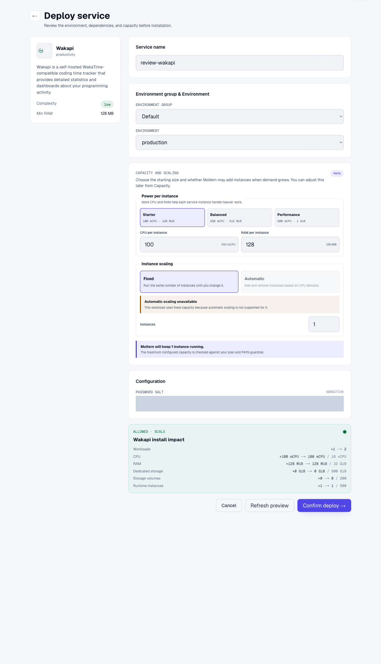Click the 'Deploy service' page title

tap(77, 16)
